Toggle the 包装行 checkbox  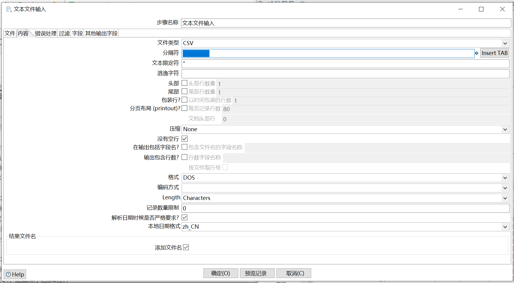[x=185, y=100]
